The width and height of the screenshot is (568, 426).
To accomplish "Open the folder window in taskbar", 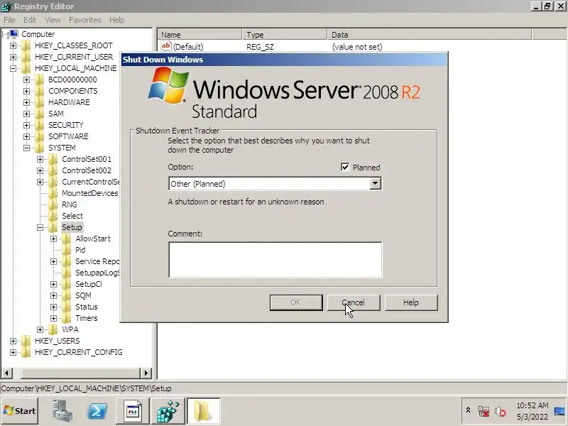I will pyautogui.click(x=203, y=411).
